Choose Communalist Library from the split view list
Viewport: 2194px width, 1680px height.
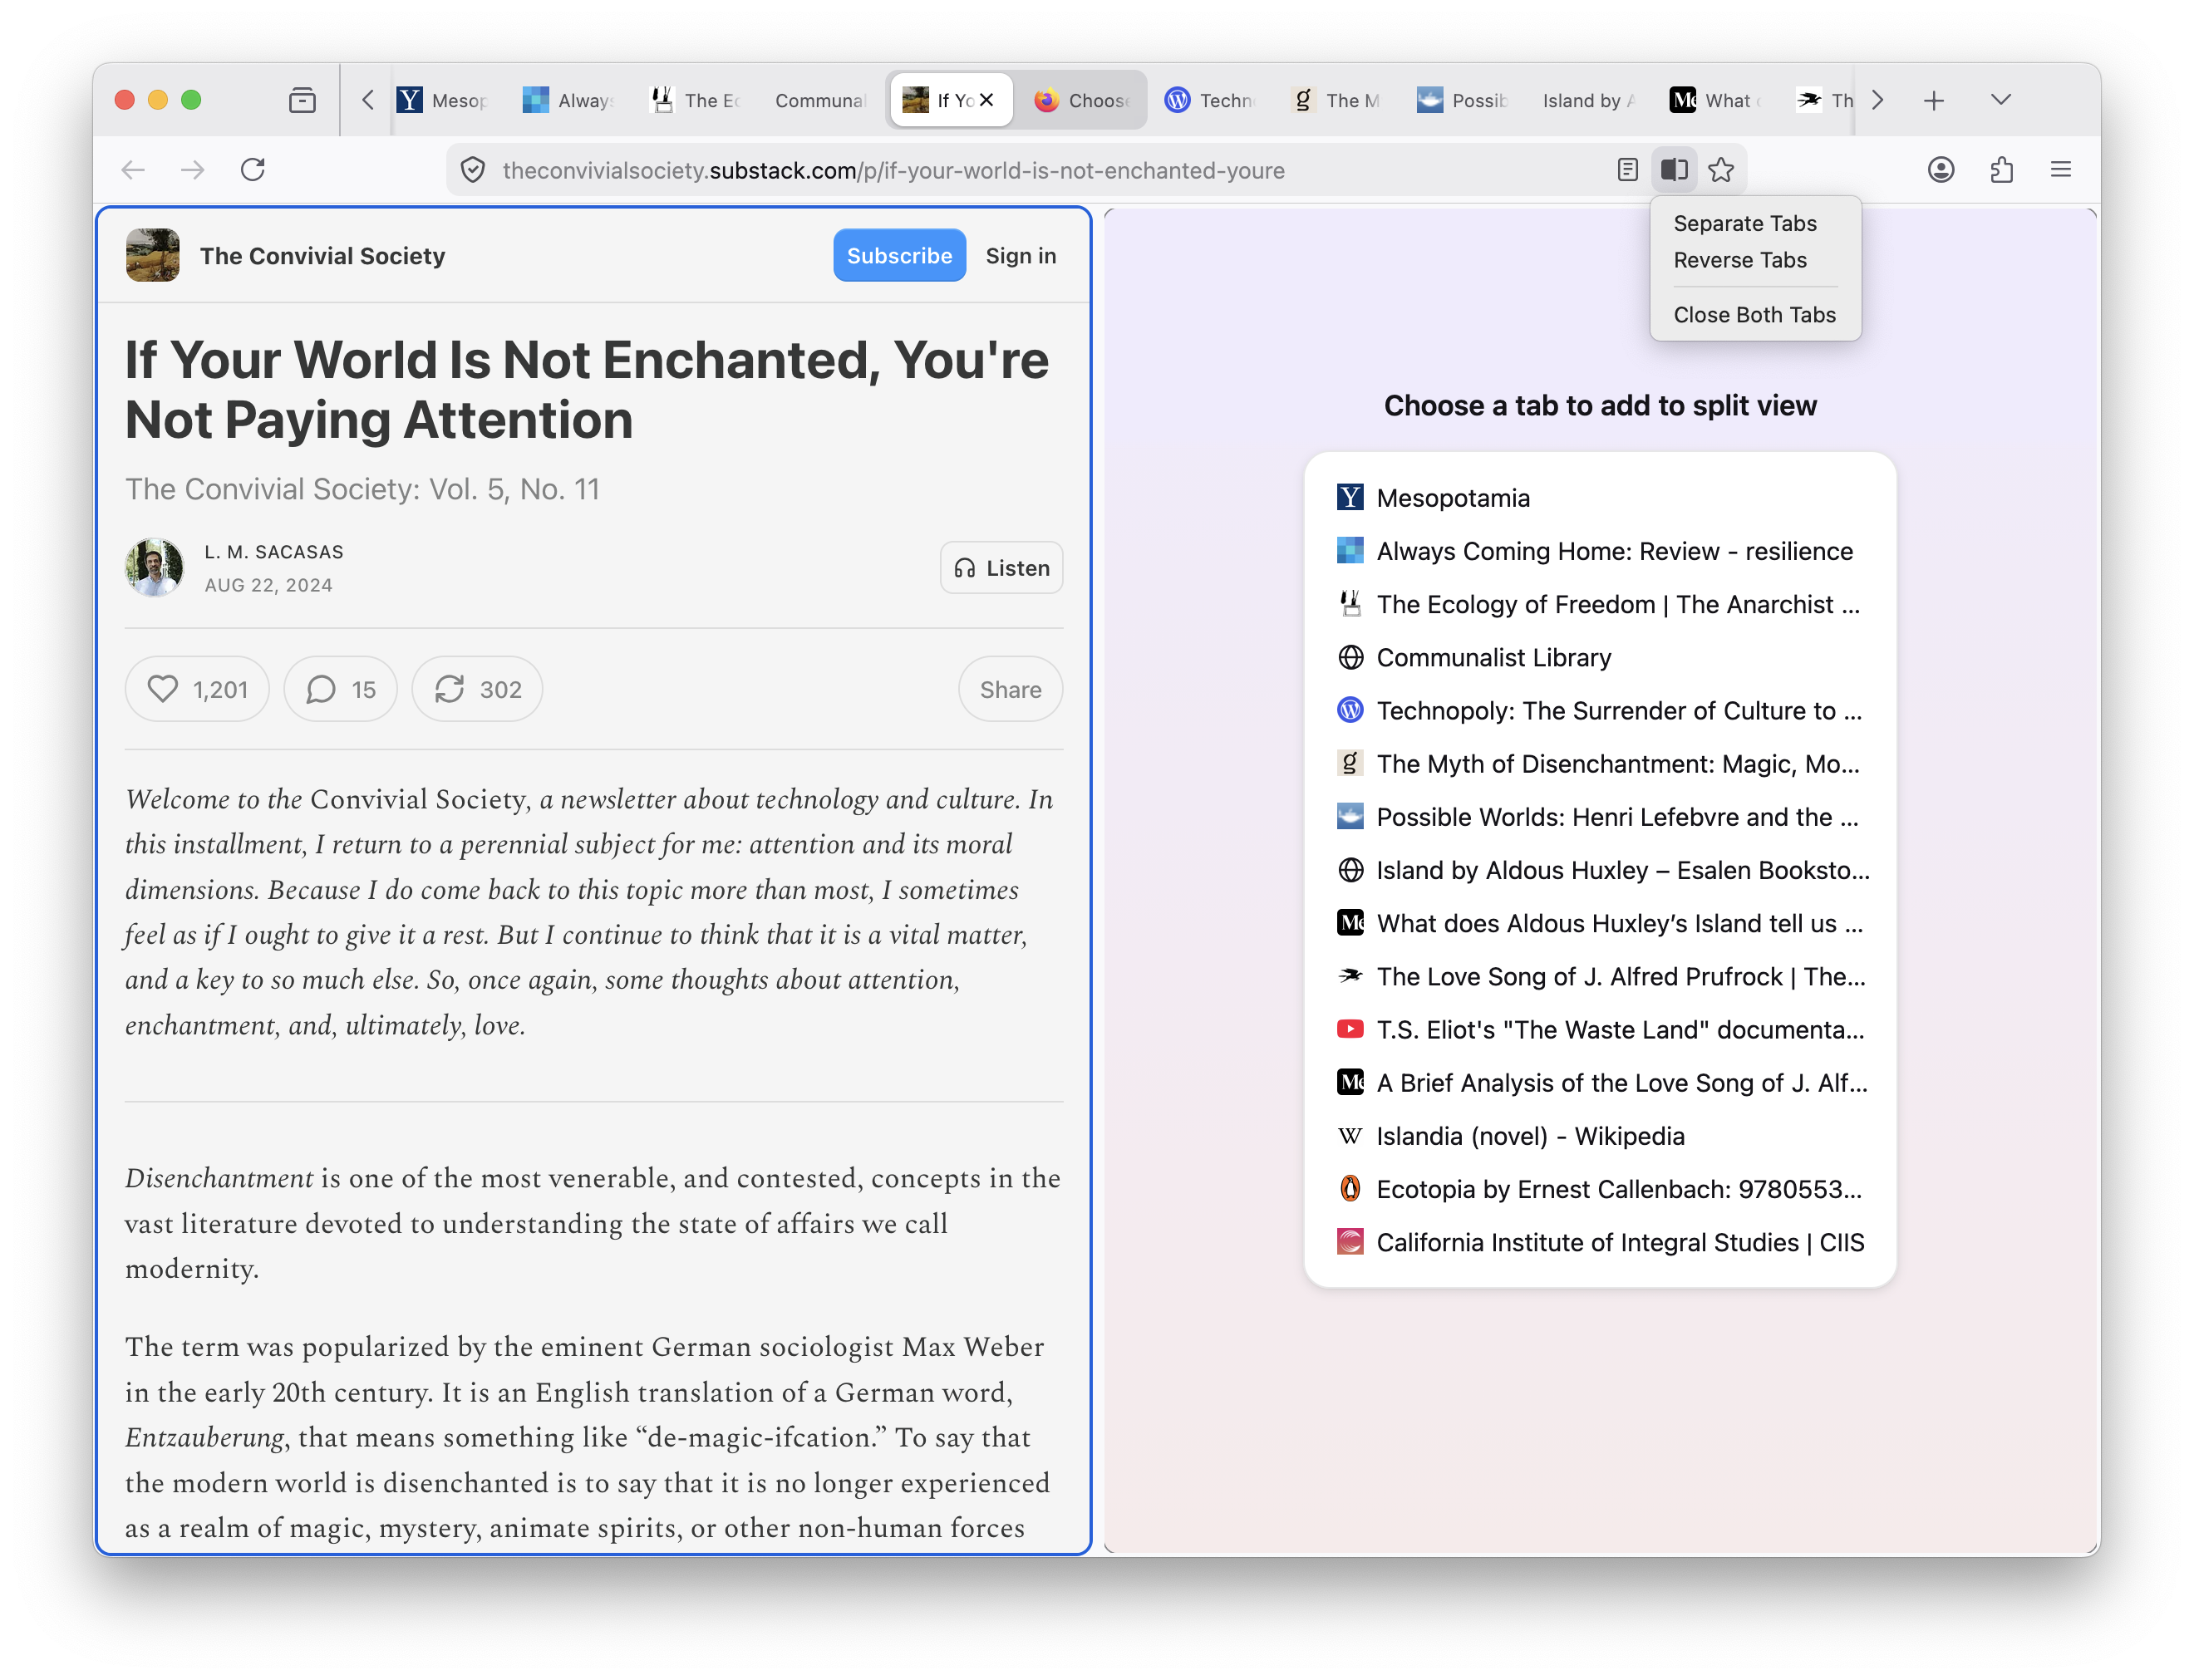tap(1493, 657)
